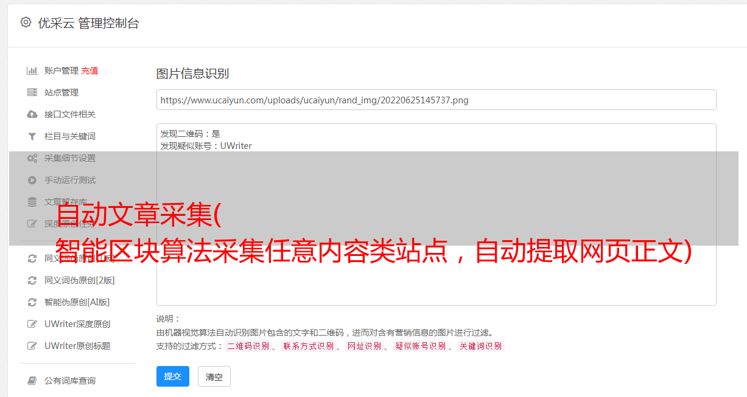Image resolution: width=747 pixels, height=397 pixels.
Task: Click the text 发现疑似账号：UWriter
Action: 206,146
